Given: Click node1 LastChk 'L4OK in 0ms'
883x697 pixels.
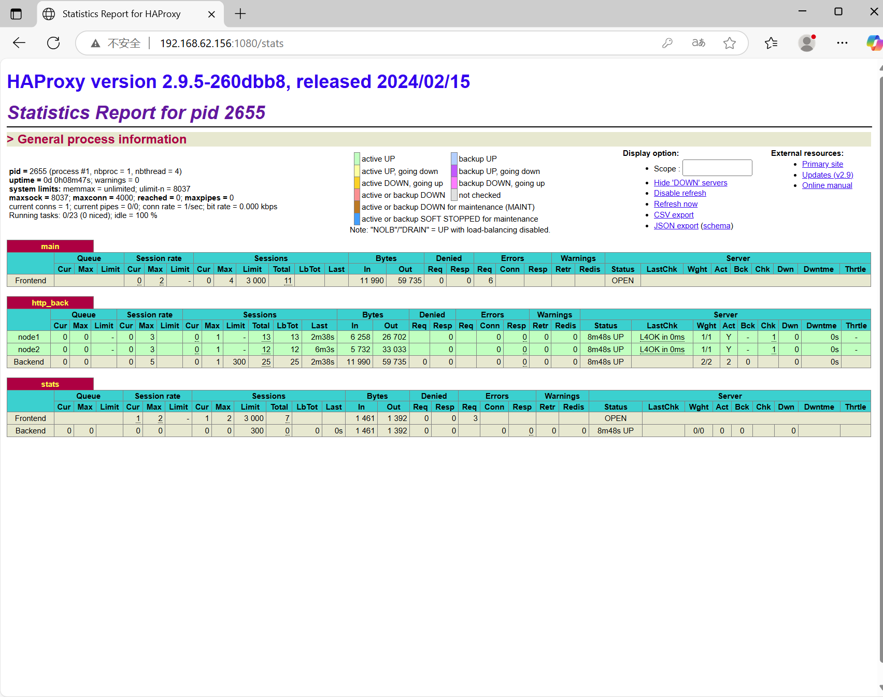Looking at the screenshot, I should pyautogui.click(x=662, y=337).
